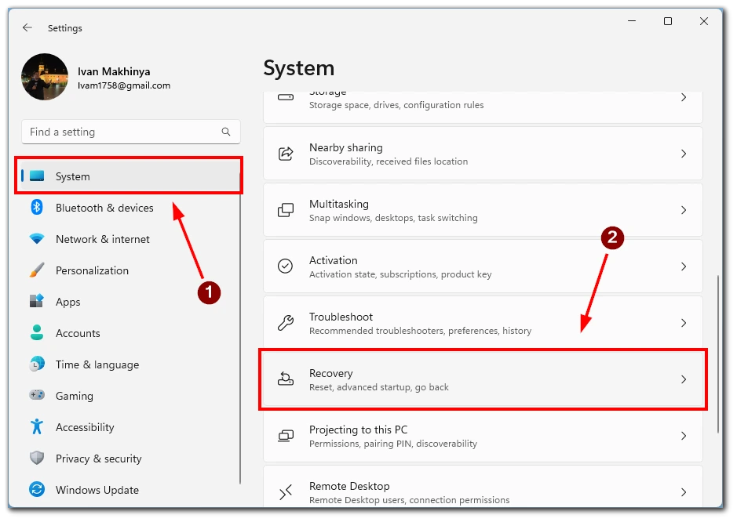737x522 pixels.
Task: Click the Personalization paintbrush icon
Action: 37,270
